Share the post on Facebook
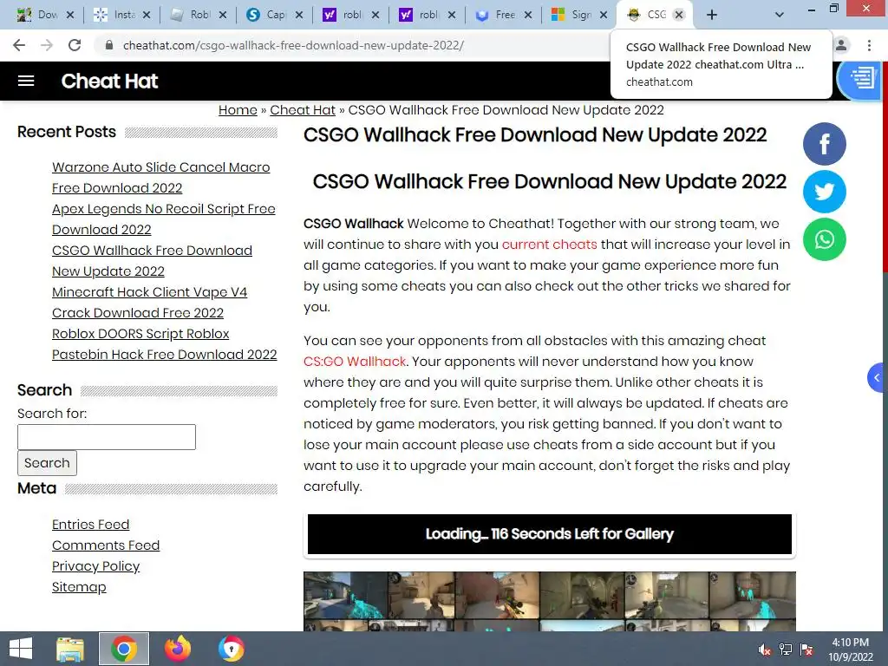 coord(825,144)
